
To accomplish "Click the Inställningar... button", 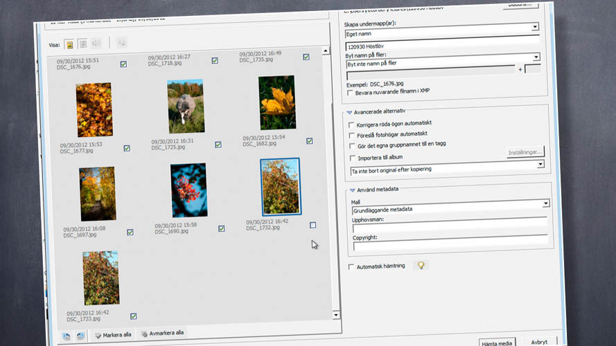I will 525,152.
